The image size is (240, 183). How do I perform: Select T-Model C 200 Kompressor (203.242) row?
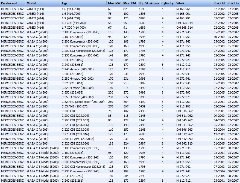coord(120,157)
